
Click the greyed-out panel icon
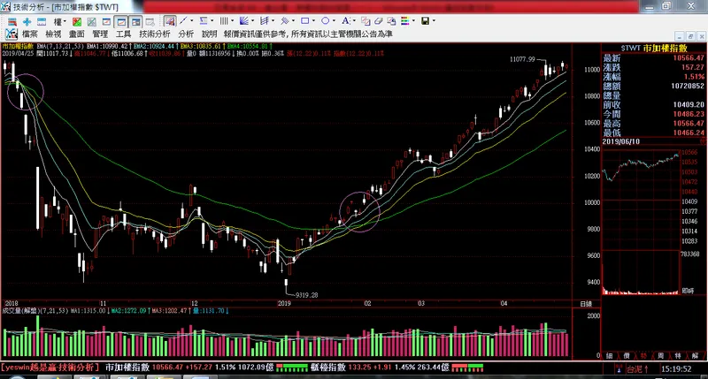(150, 21)
